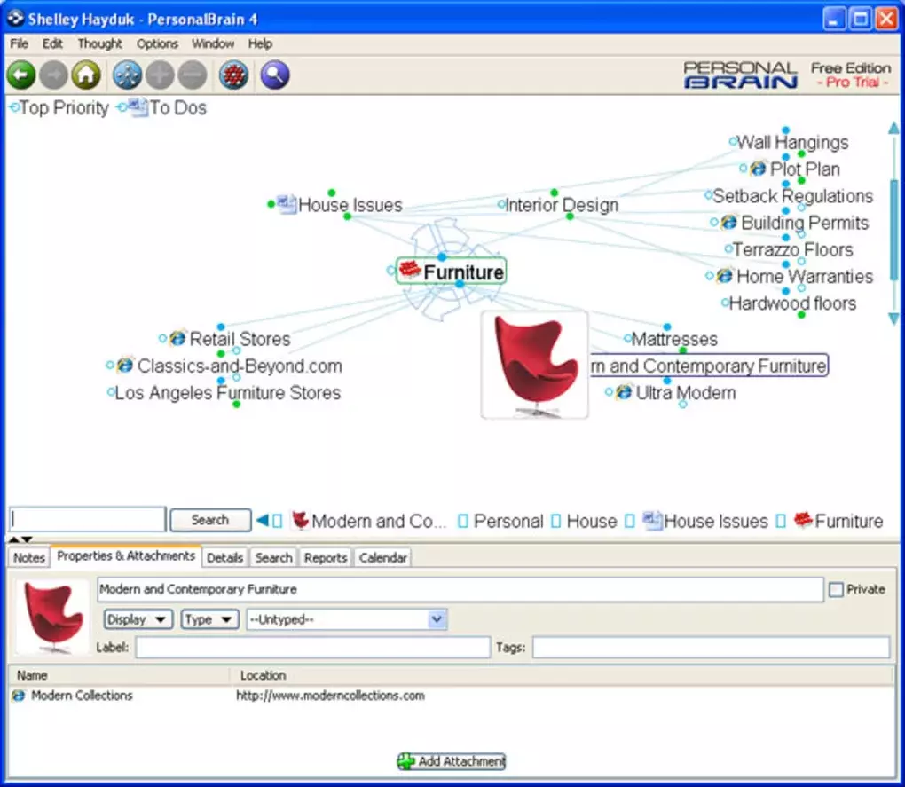Open the Type dropdown
The height and width of the screenshot is (787, 905).
[x=210, y=619]
